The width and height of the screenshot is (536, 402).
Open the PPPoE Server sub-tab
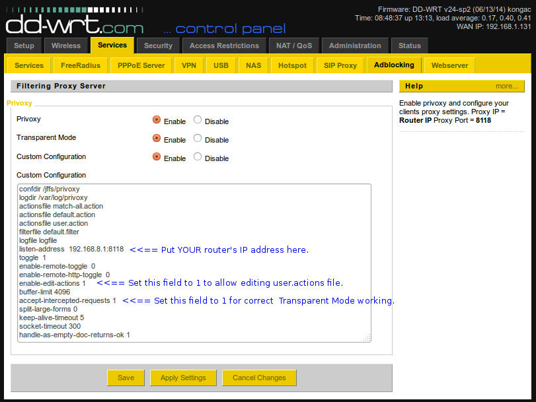[141, 65]
